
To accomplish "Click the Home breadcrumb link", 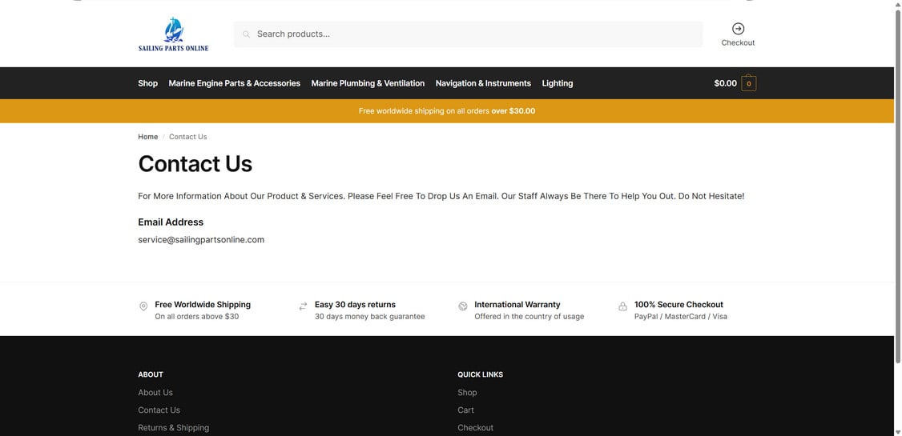I will [148, 137].
